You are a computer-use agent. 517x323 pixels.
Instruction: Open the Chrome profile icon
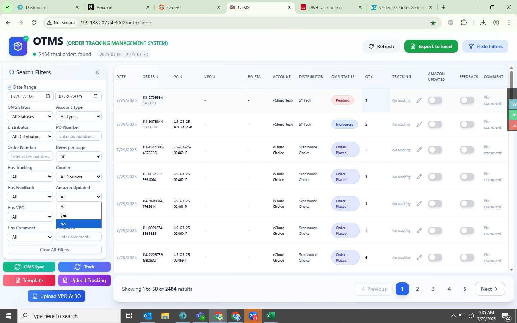[x=496, y=23]
